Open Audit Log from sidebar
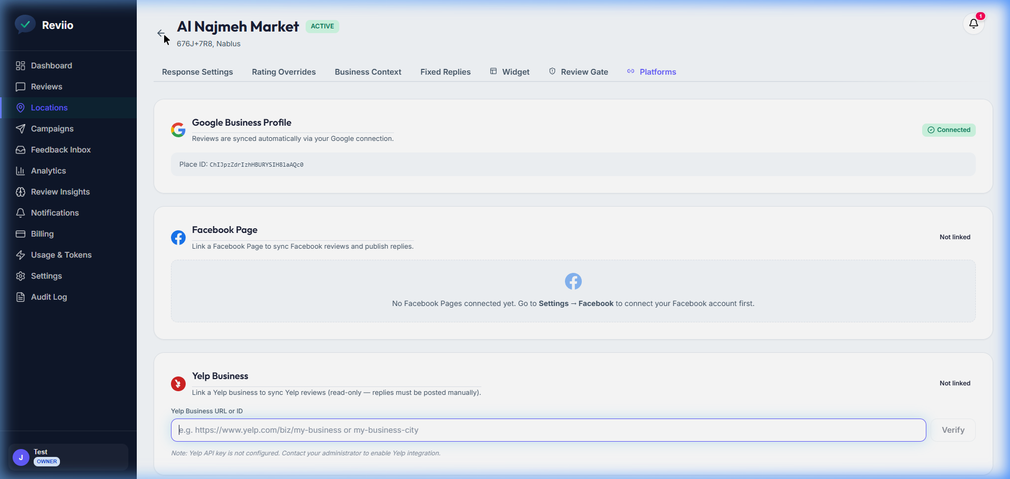Image resolution: width=1010 pixels, height=479 pixels. tap(68, 297)
